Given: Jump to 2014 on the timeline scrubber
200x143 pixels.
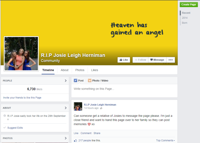Looking at the screenshot, I should pos(185,18).
